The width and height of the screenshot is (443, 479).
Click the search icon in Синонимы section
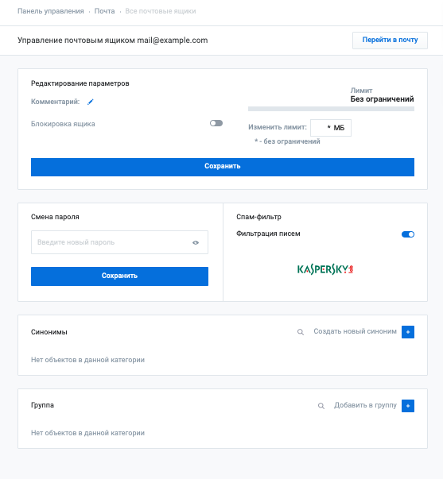301,332
